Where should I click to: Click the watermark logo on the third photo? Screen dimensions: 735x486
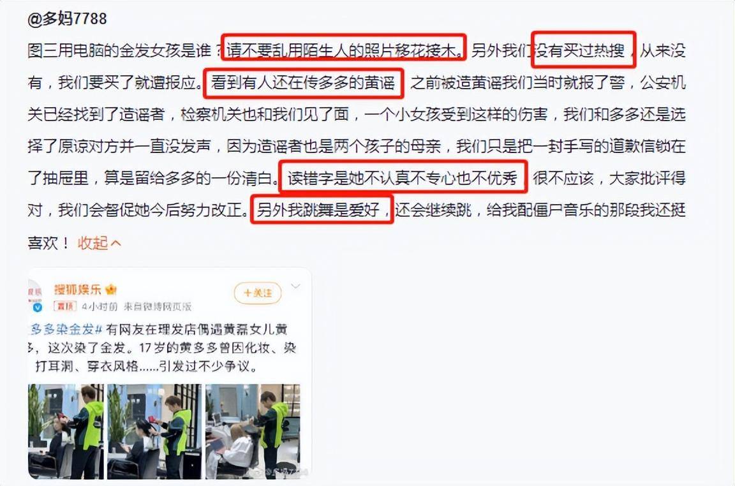click(x=269, y=471)
